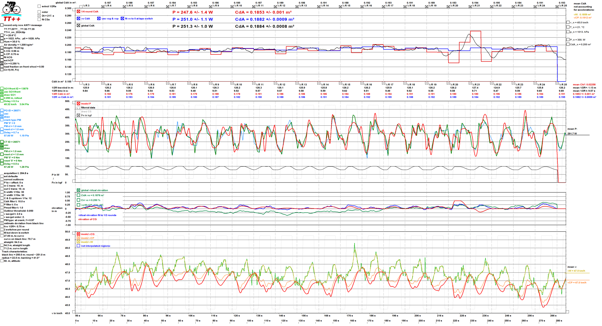Image resolution: width=602 pixels, height=326 pixels.
Task: Toggle the P_n = 300. W checkbox
Action: click(568, 40)
